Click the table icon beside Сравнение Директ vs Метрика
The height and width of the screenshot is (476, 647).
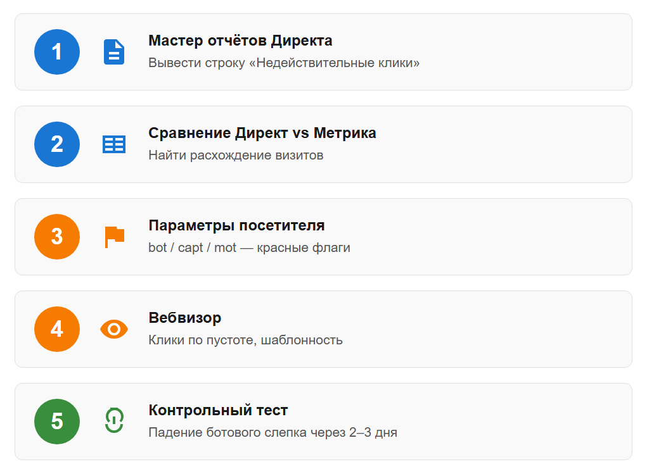pos(114,144)
